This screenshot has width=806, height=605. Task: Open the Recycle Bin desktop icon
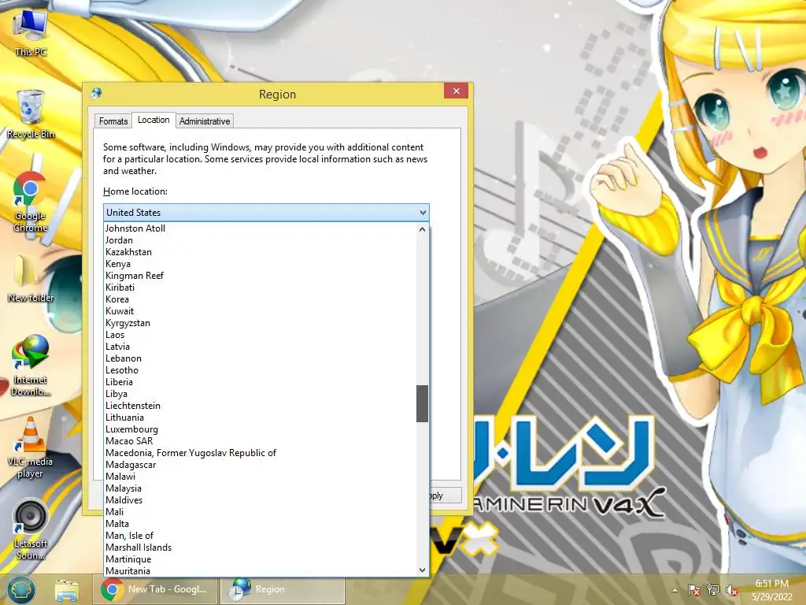coord(31,114)
